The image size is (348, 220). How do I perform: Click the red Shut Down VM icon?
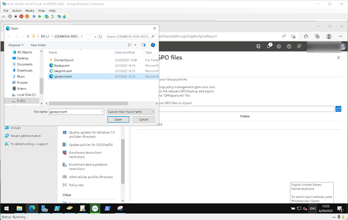click(x=21, y=16)
